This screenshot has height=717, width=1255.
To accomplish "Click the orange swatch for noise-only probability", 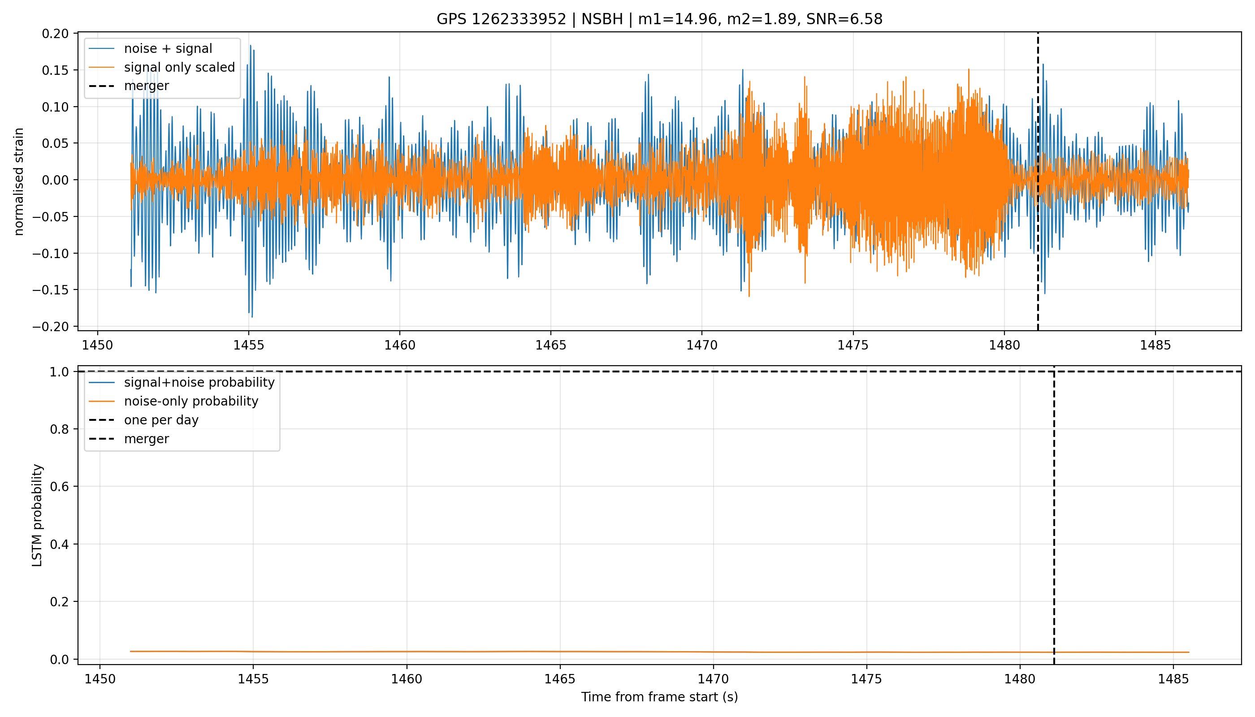I will (x=101, y=402).
